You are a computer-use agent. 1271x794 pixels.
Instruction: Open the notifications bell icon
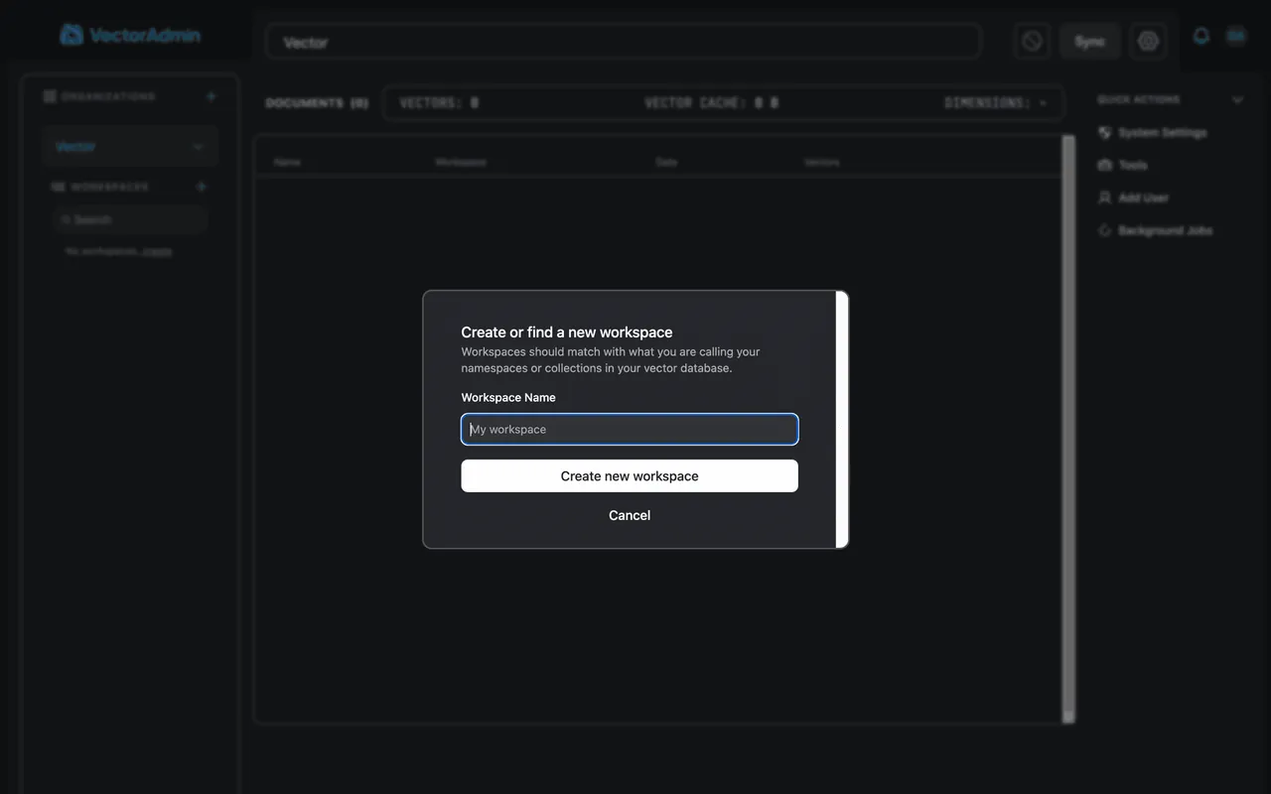(x=1201, y=36)
